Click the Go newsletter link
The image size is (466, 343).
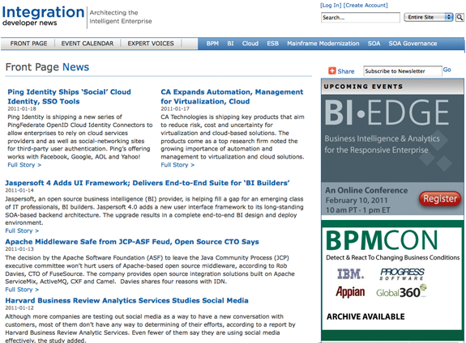[447, 70]
